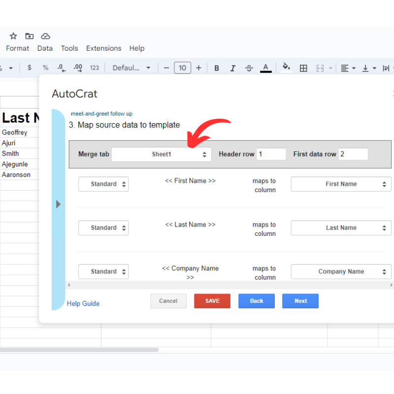This screenshot has height=394, width=394.
Task: Toggle bold formatting
Action: coord(217,68)
